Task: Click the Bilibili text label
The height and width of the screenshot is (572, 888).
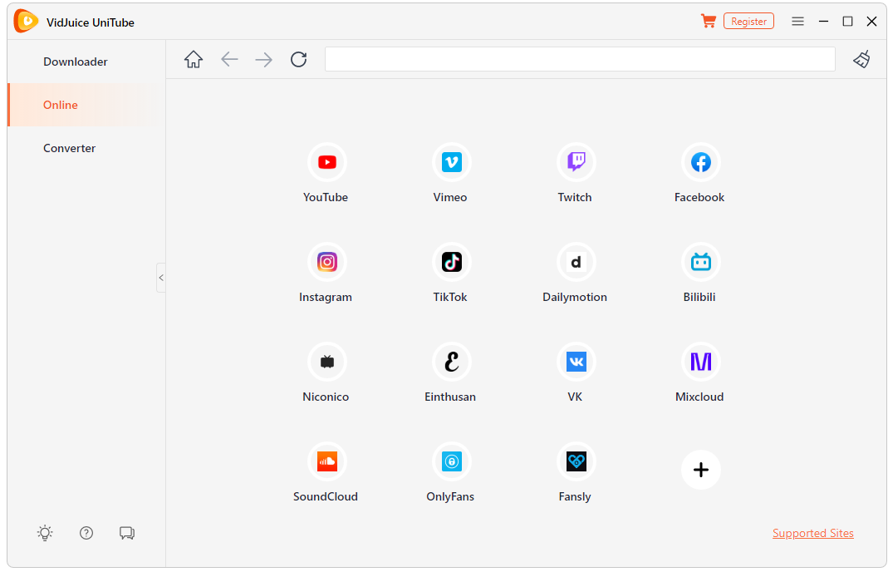Action: pyautogui.click(x=699, y=297)
